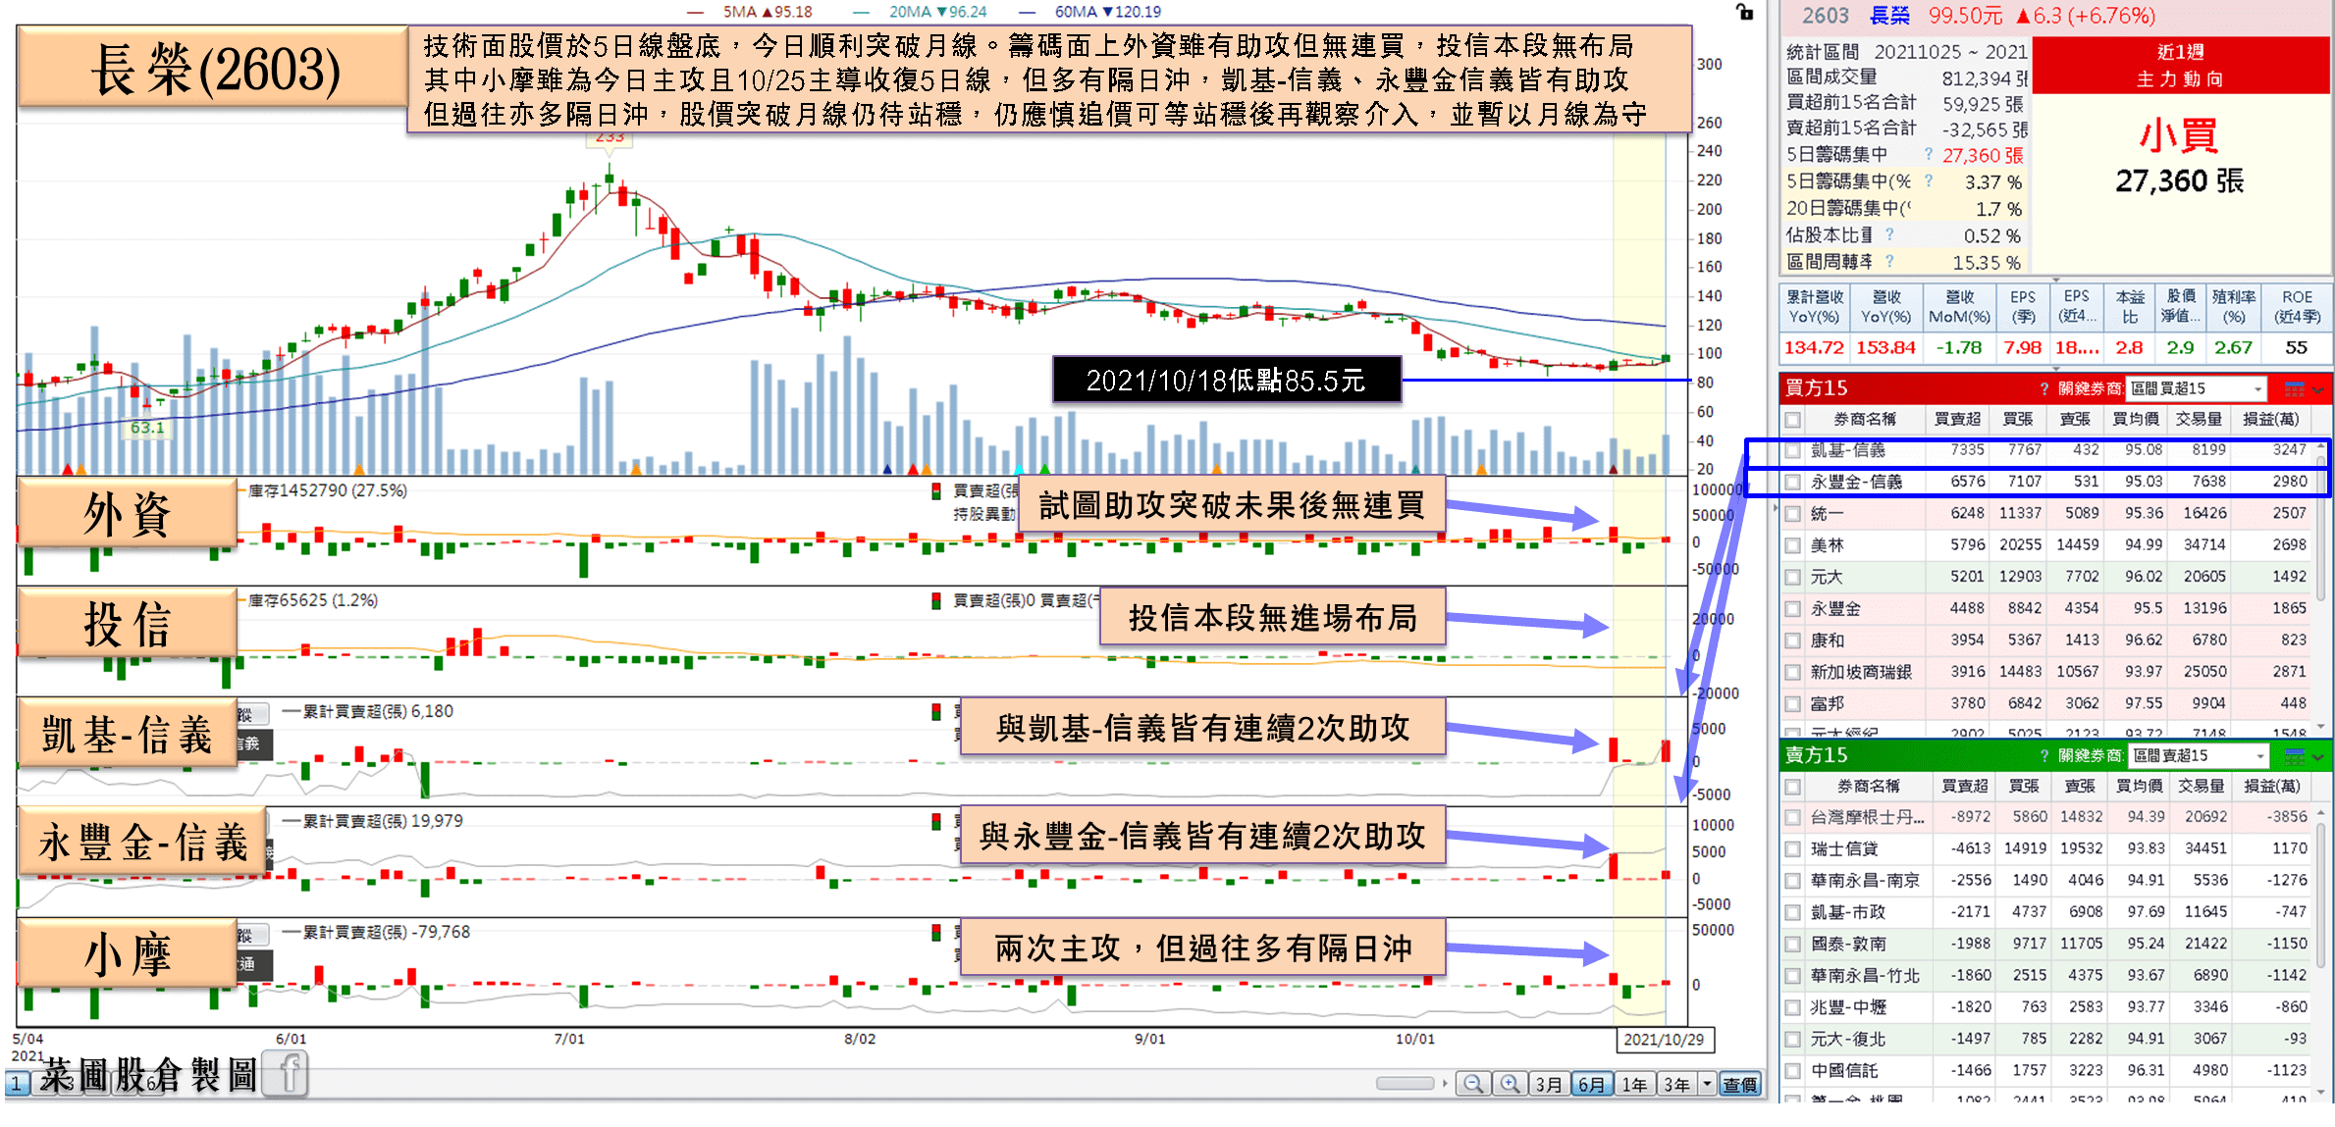Check the box for 永豐金-信義
This screenshot has height=1127, width=2335.
[x=1794, y=482]
